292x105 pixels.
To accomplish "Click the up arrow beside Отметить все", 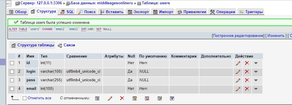I will [15, 98].
